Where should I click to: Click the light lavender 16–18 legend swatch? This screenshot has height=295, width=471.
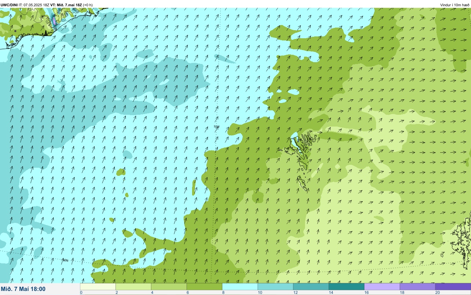[x=382, y=287]
